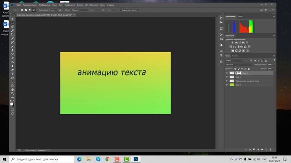The image size is (291, 163).
Task: Open the background color swatch
Action: [13, 105]
